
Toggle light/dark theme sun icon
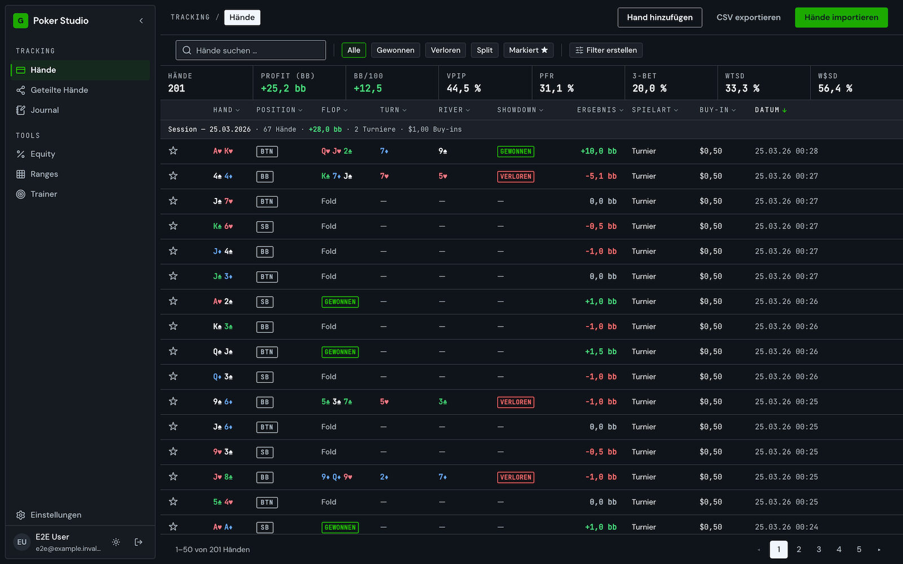pos(116,542)
